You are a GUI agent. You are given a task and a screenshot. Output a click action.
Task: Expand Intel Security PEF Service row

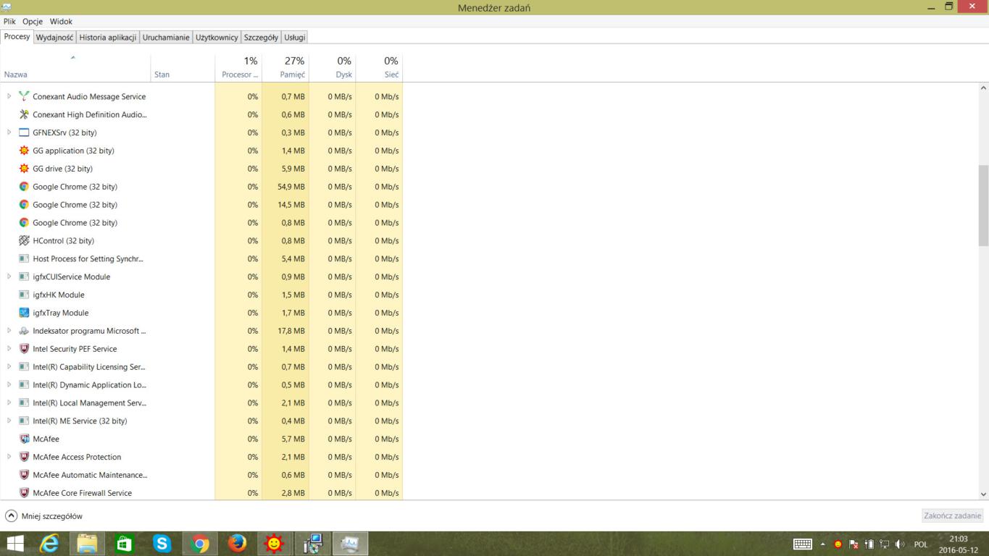click(9, 349)
